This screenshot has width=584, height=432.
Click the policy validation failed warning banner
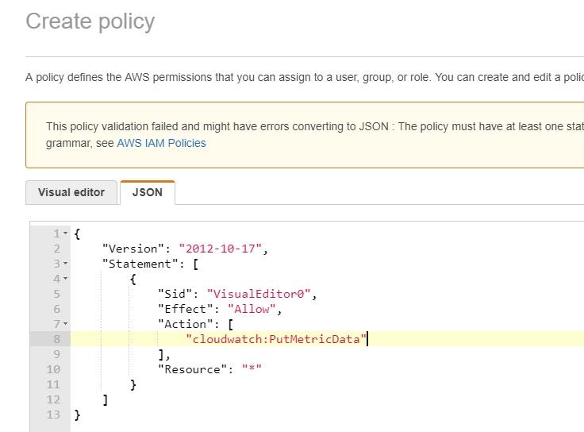click(x=305, y=135)
